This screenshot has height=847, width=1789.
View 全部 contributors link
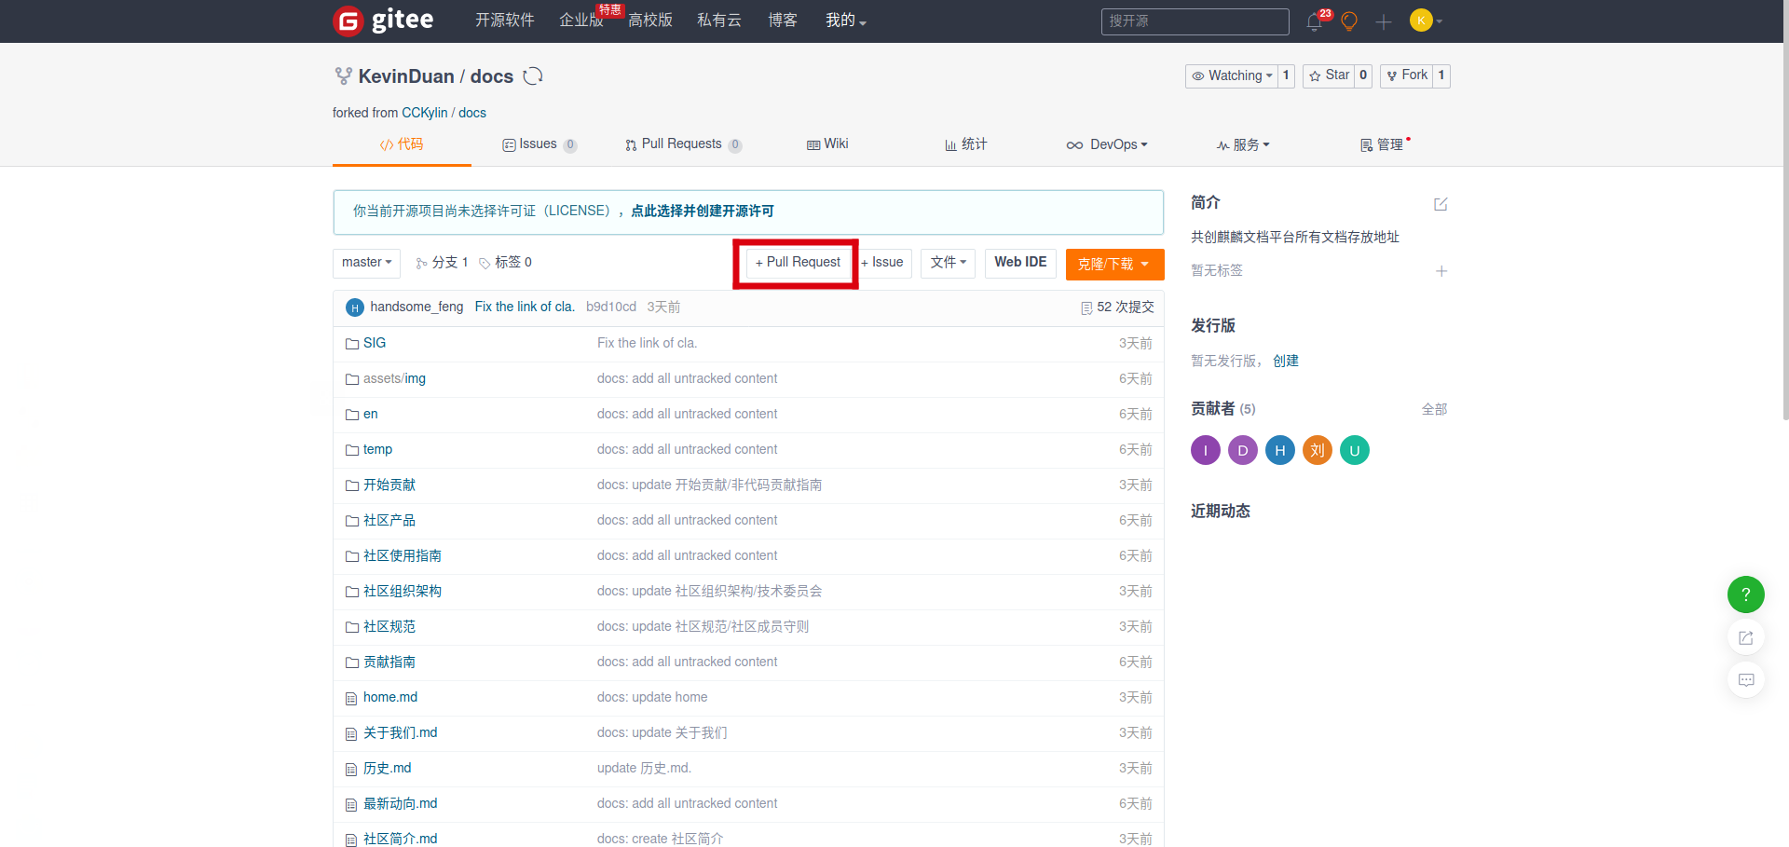1434,410
